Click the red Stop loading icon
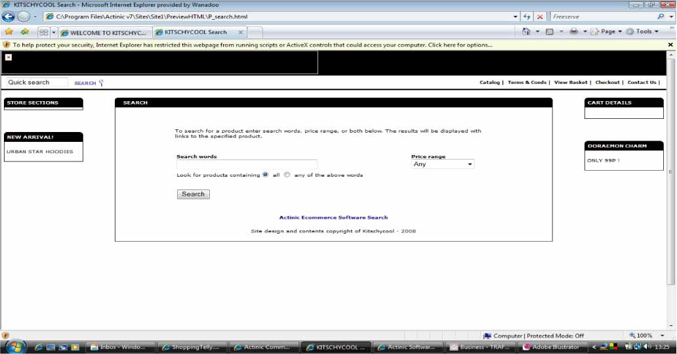Screen dimensions: 677x354 tap(540, 16)
